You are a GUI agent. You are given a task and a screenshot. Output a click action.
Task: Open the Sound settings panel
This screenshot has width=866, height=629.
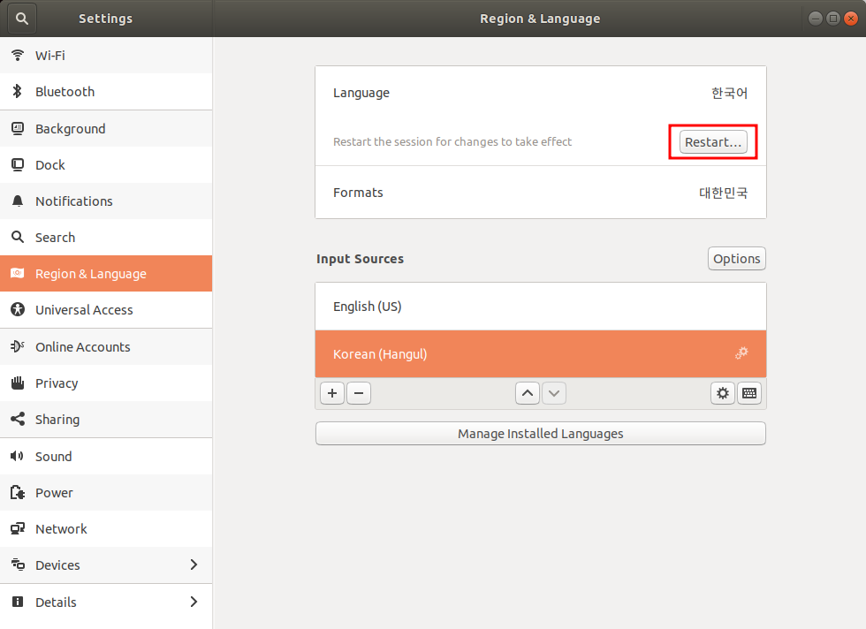click(x=106, y=456)
